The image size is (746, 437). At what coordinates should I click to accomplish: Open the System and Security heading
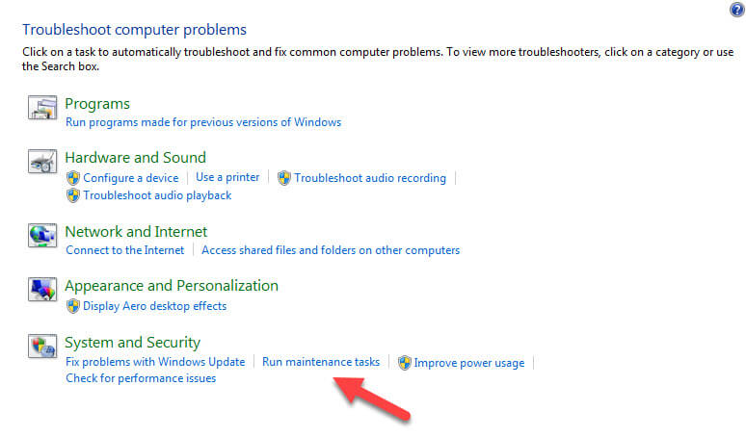pyautogui.click(x=132, y=343)
